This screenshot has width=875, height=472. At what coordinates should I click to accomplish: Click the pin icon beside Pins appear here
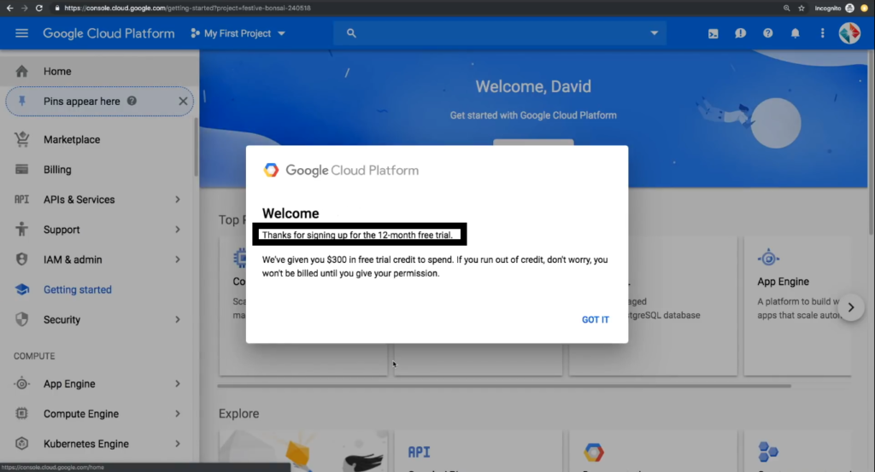21,101
